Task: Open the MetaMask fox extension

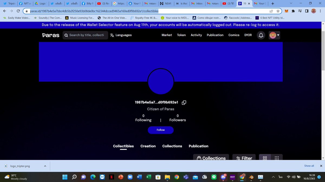Action: (x=287, y=11)
